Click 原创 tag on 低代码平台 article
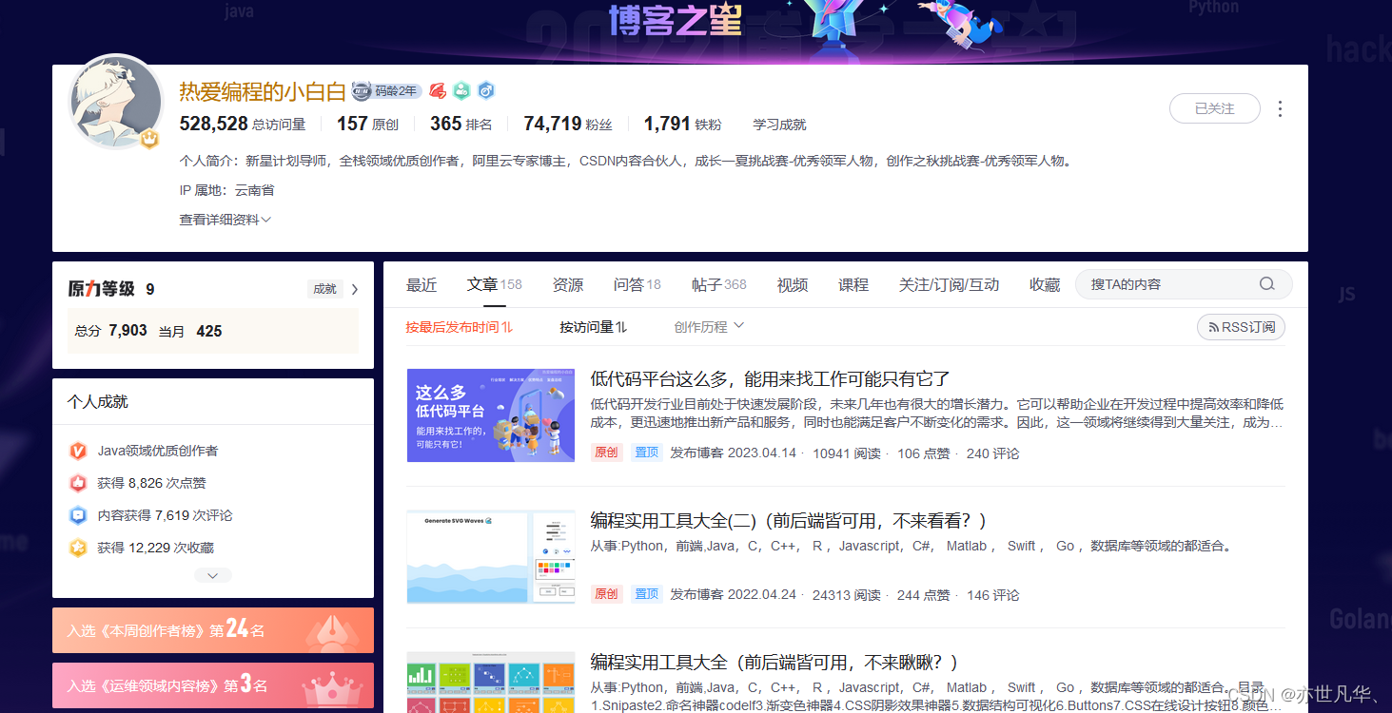1392x713 pixels. (x=606, y=453)
